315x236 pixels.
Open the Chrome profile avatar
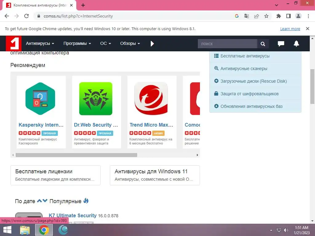pos(298,16)
